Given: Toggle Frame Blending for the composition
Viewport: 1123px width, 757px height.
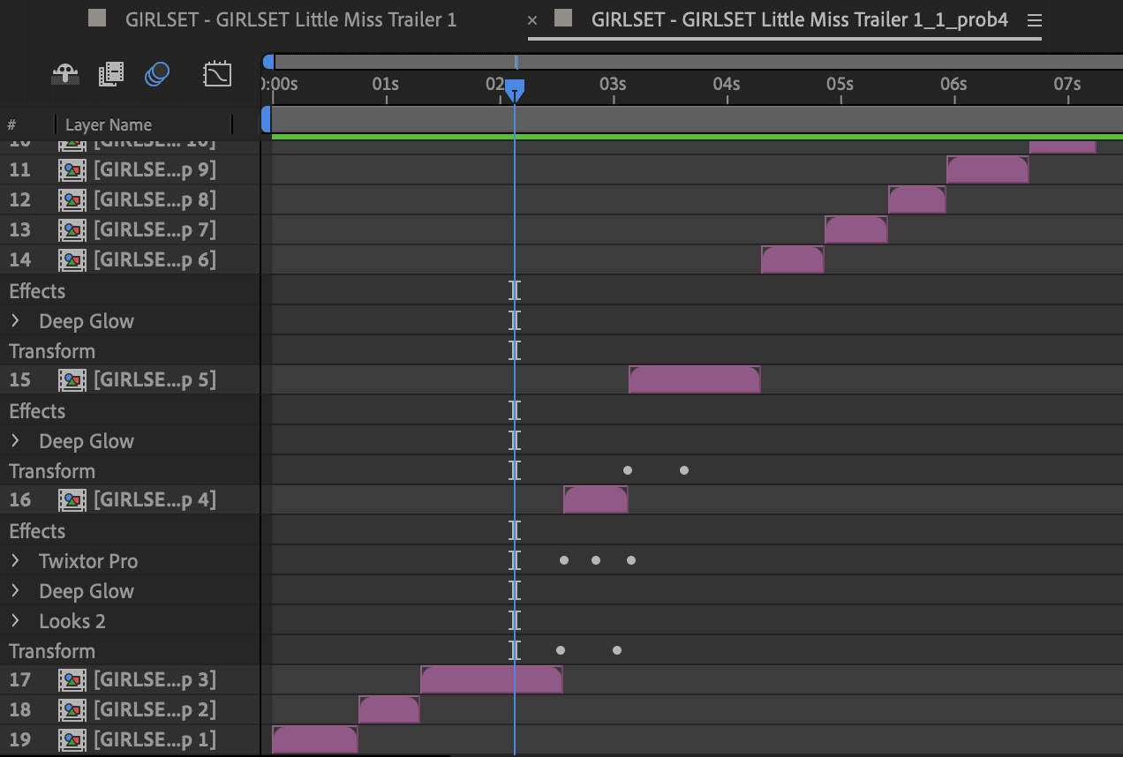Looking at the screenshot, I should tap(111, 74).
